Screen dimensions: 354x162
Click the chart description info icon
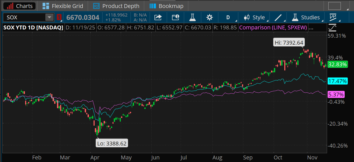(x=176, y=17)
